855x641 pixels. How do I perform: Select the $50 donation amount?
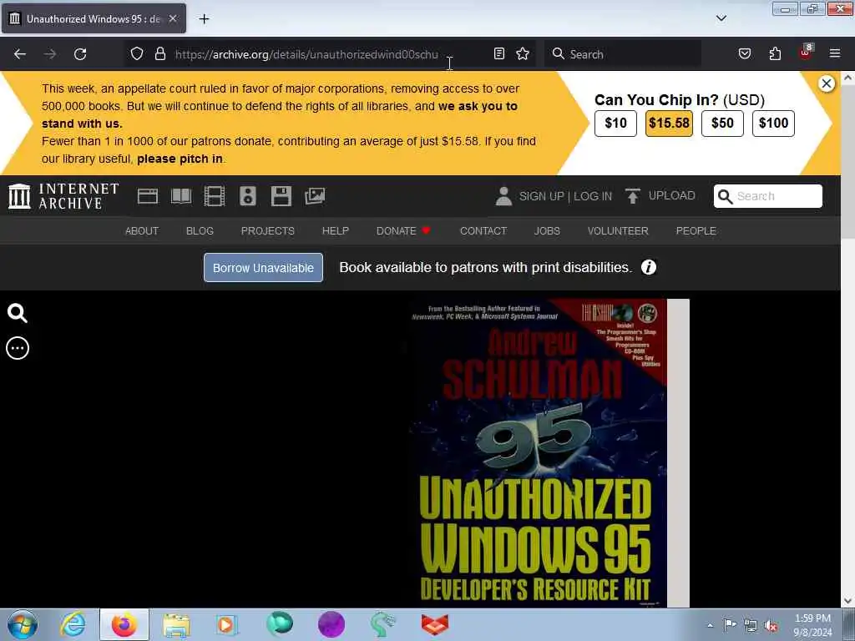pos(722,124)
